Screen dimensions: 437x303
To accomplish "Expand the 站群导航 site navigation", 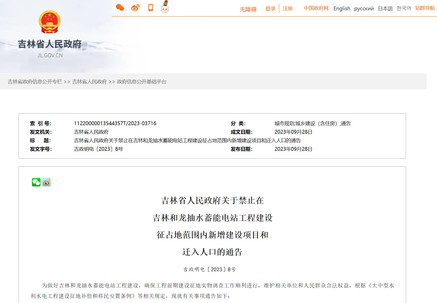I will [x=425, y=8].
